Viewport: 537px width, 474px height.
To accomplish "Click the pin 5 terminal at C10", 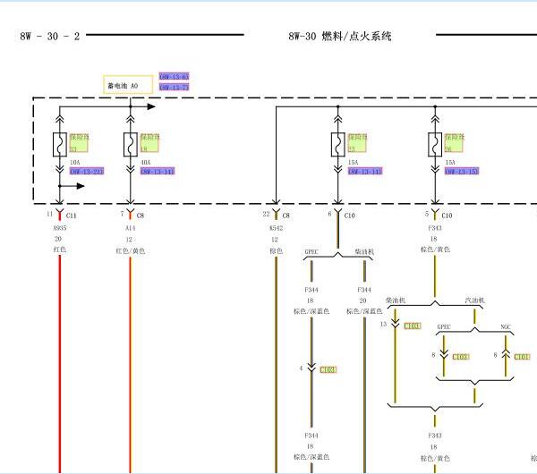I will pos(435,215).
